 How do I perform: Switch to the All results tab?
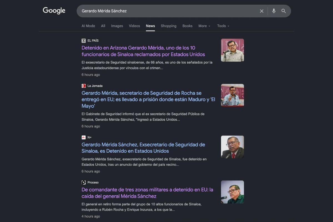[x=103, y=26]
